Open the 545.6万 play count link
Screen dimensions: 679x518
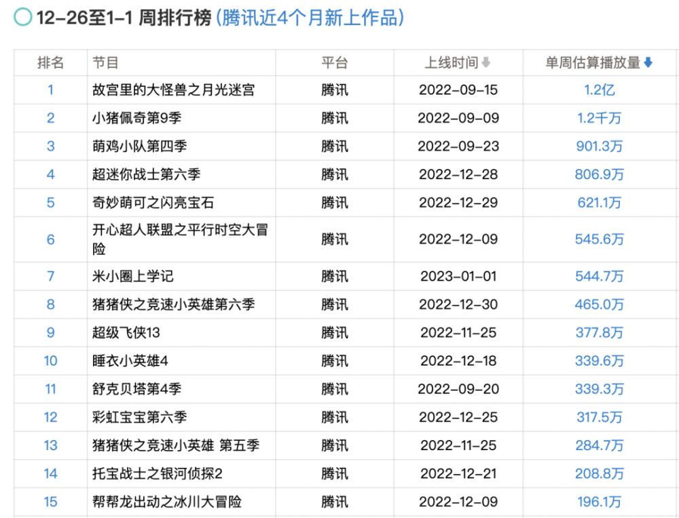tap(600, 239)
